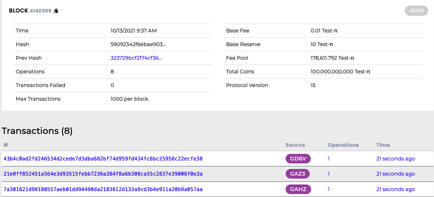Click operations count in the GAZ3 row
This screenshot has height=197, width=434.
[329, 174]
